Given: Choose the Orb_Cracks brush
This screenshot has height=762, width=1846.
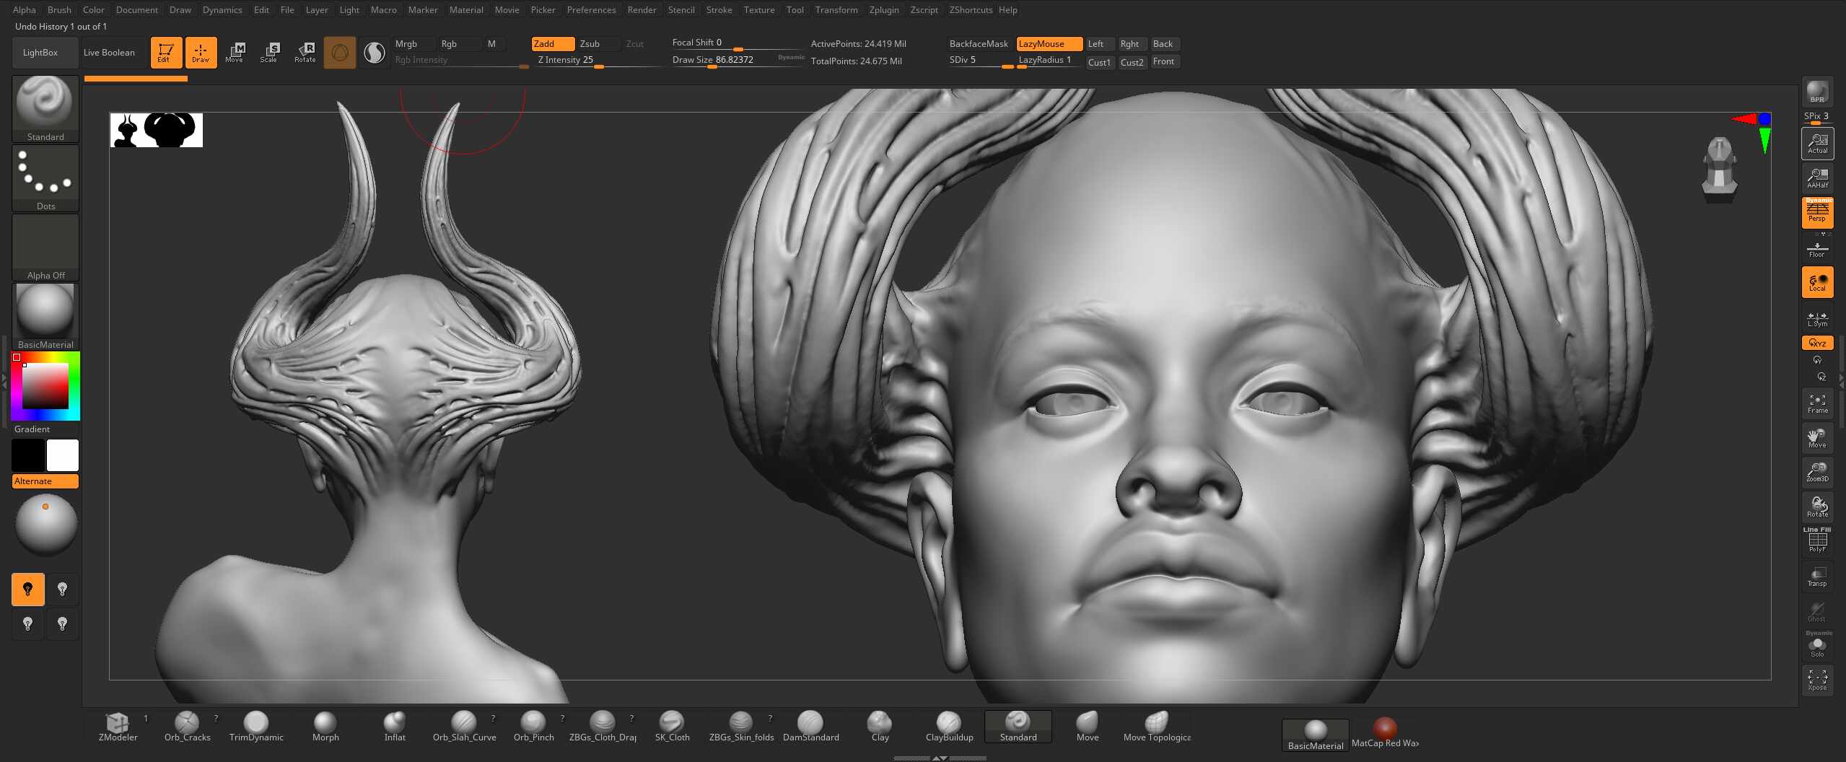Looking at the screenshot, I should pyautogui.click(x=187, y=727).
